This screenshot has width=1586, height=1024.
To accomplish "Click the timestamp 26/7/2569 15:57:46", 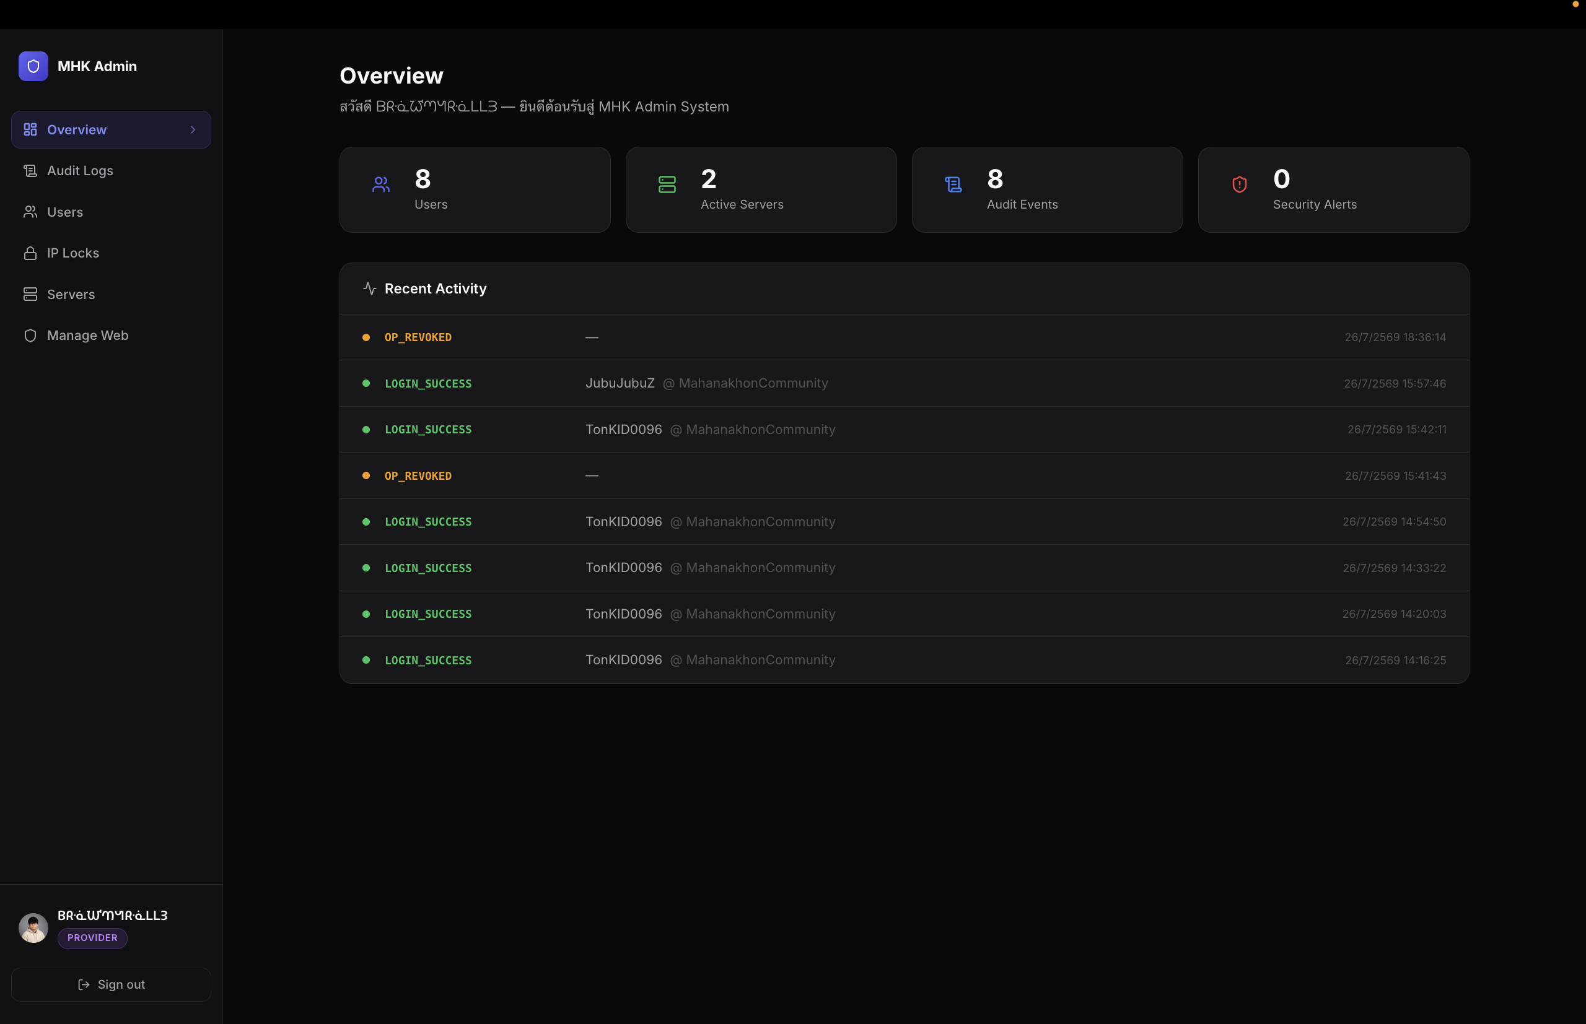I will 1395,384.
